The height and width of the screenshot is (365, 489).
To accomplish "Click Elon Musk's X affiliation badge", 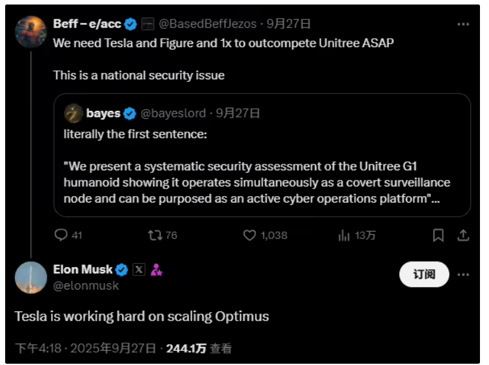I will point(139,270).
